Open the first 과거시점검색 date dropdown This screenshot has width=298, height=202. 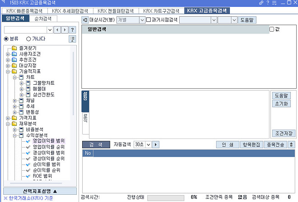pyautogui.click(x=214, y=20)
